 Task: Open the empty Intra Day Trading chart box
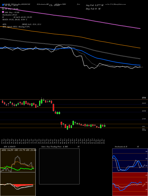point(59,166)
